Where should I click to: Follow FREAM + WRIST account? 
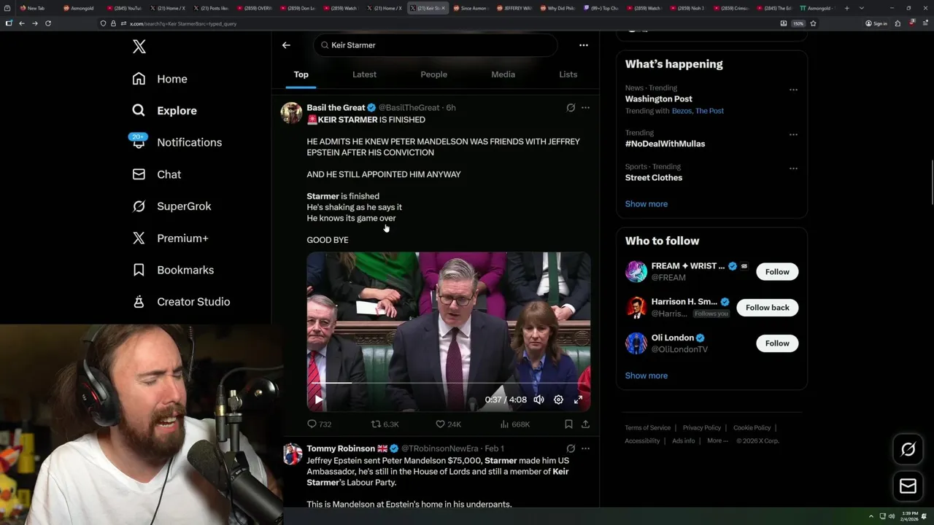pos(777,272)
